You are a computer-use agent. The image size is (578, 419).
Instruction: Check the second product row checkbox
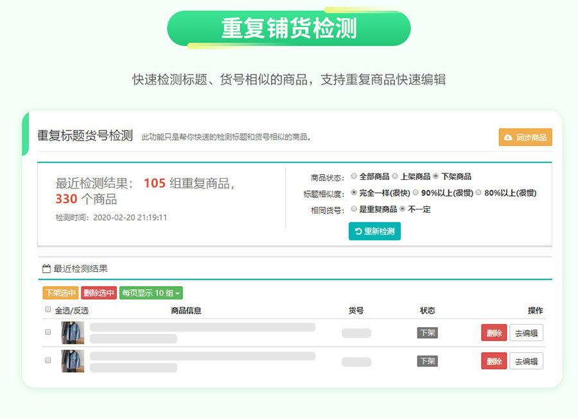(x=48, y=361)
